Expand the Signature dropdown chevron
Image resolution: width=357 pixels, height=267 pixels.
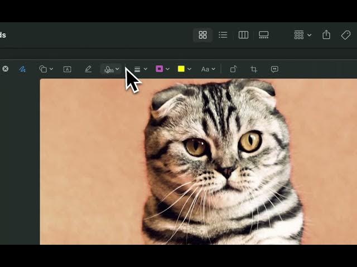coord(117,69)
